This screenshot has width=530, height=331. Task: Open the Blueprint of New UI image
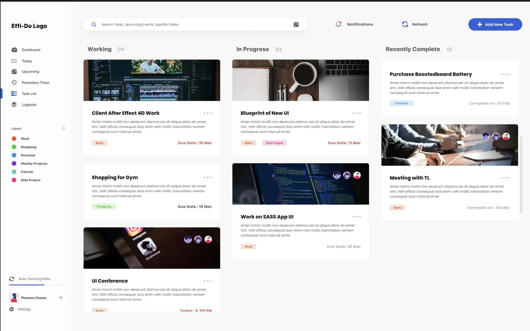point(301,80)
